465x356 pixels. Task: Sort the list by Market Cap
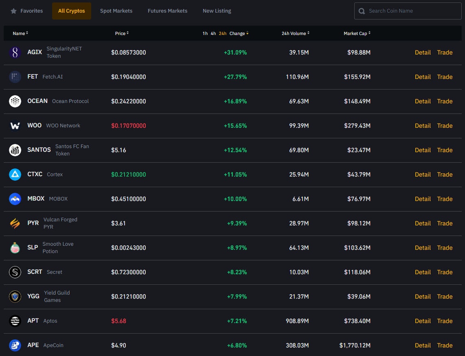click(x=357, y=33)
